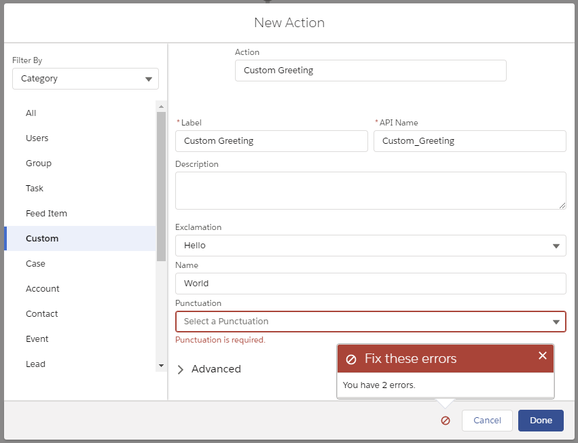
Task: Click into the Label input field
Action: [271, 141]
